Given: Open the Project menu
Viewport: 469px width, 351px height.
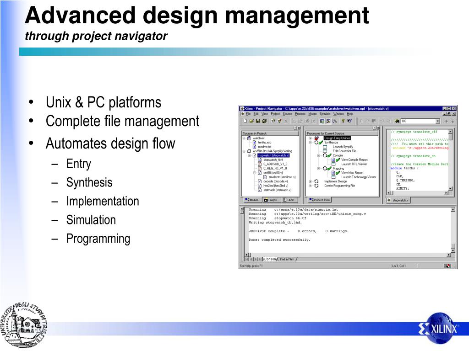Looking at the screenshot, I should click(275, 114).
